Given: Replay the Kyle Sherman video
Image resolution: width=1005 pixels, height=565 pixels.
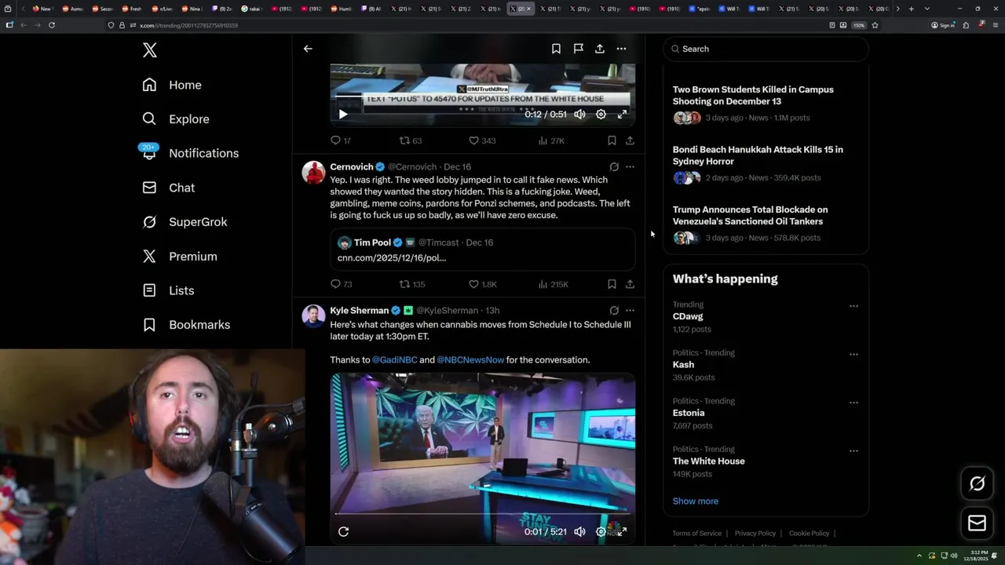Looking at the screenshot, I should tap(343, 532).
